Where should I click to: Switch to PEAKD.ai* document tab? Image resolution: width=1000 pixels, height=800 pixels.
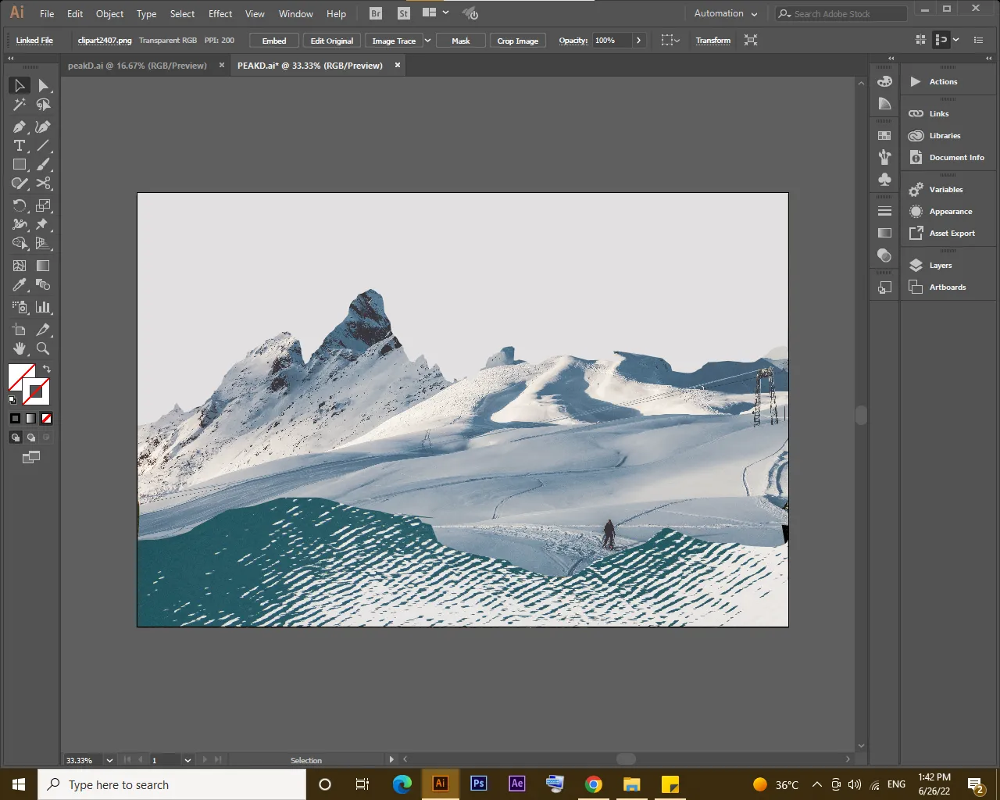click(310, 66)
